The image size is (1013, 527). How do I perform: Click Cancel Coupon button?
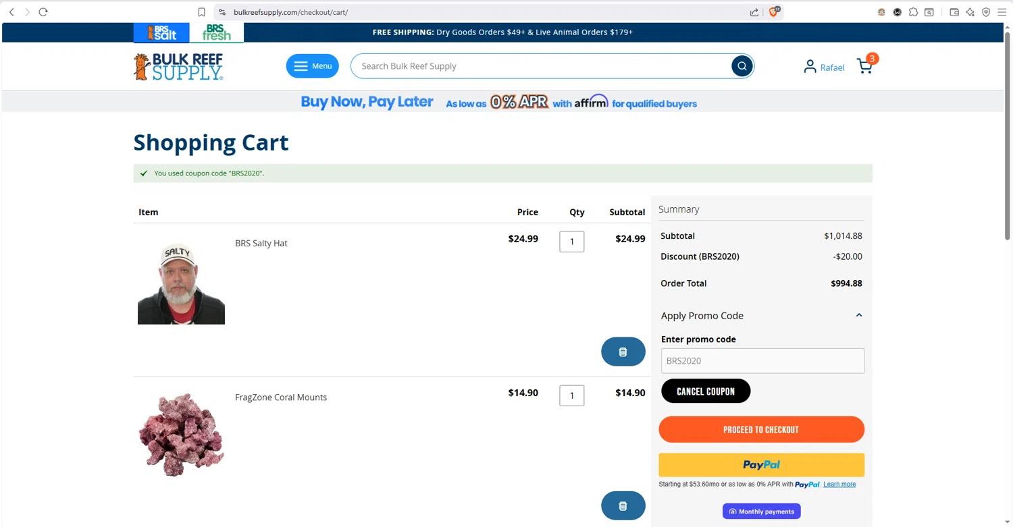pyautogui.click(x=706, y=391)
